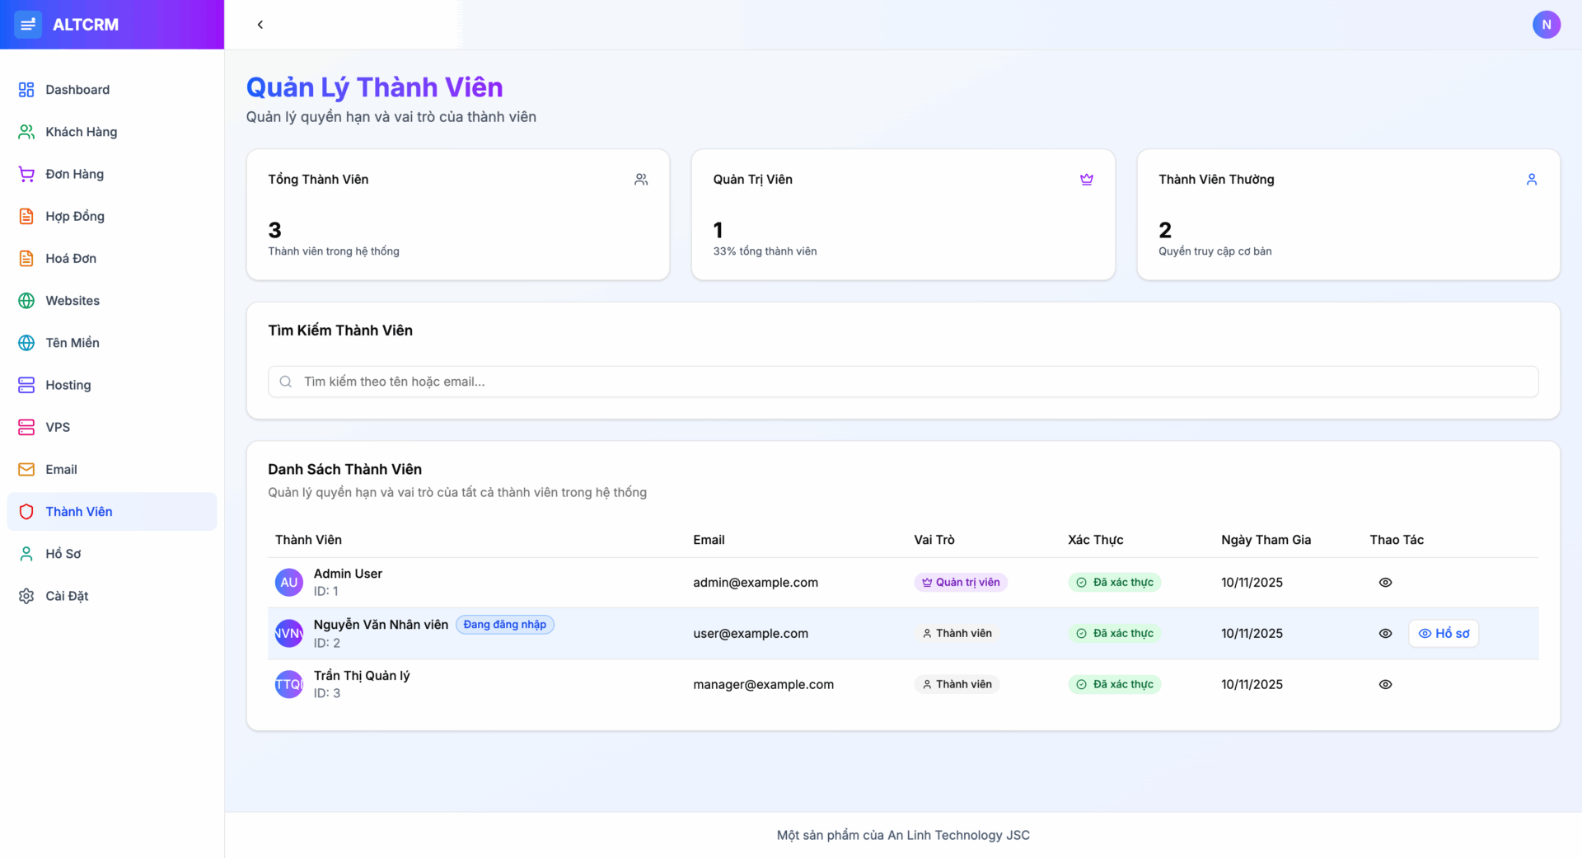
Task: Select the Đơn Hàng cart icon
Action: (x=26, y=174)
